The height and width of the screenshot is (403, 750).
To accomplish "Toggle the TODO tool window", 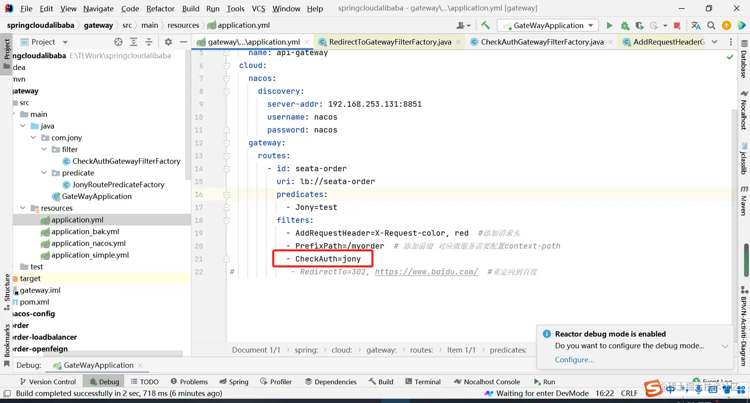I will click(145, 382).
